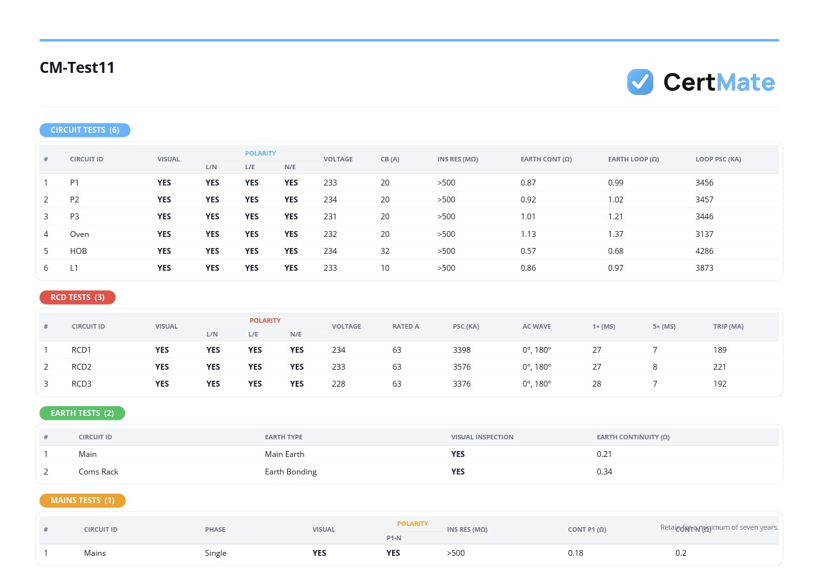The image size is (818, 576).
Task: Click the Mains Tests (1) badge
Action: click(x=83, y=501)
